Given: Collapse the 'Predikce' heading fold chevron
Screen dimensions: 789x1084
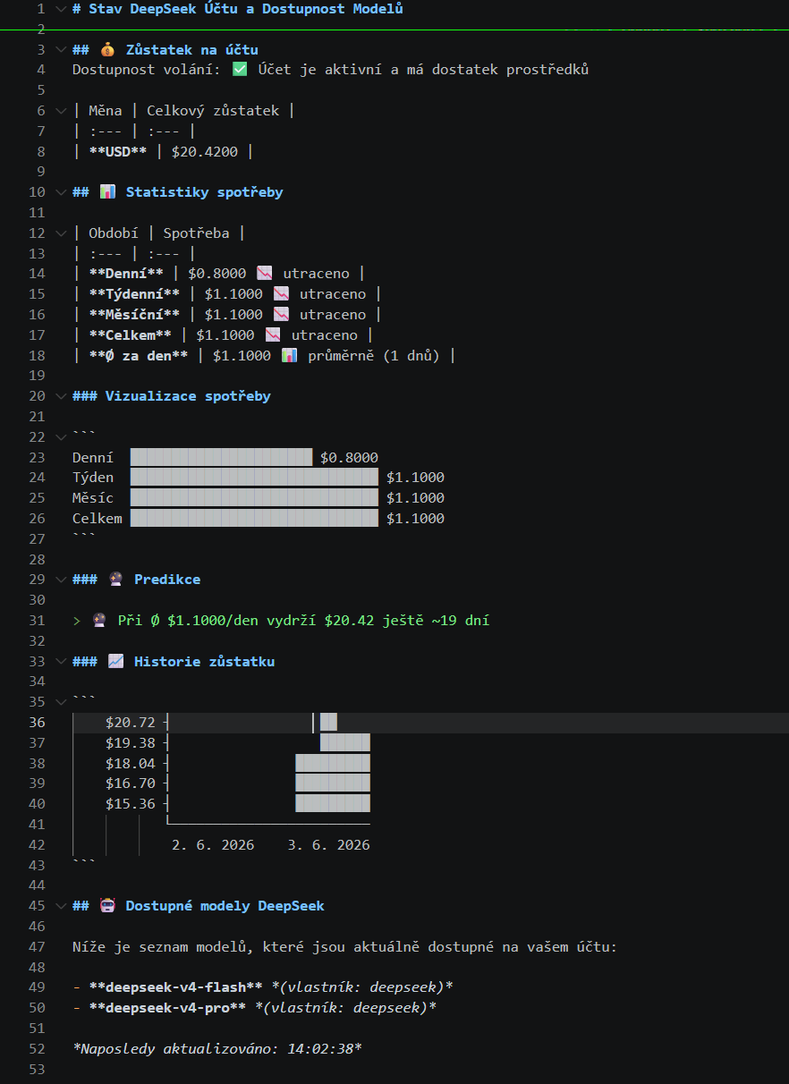Looking at the screenshot, I should (x=60, y=580).
